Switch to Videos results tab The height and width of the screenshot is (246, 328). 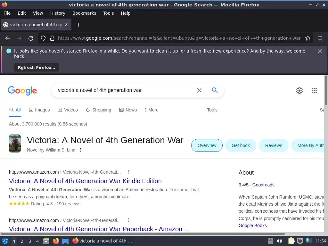point(68,110)
